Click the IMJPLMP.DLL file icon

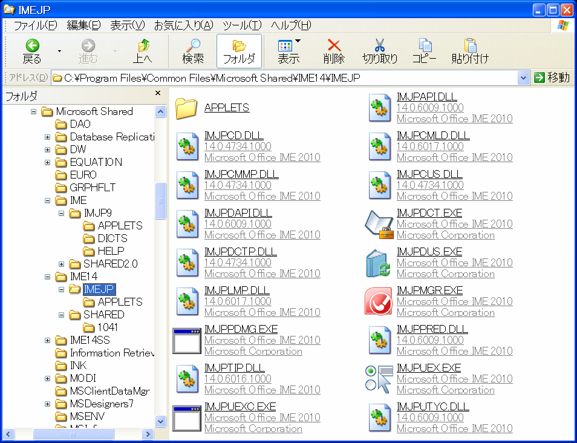coord(187,301)
